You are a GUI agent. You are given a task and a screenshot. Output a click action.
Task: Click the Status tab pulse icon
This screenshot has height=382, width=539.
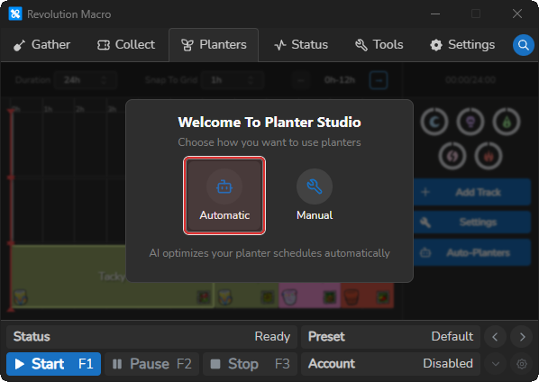[280, 45]
